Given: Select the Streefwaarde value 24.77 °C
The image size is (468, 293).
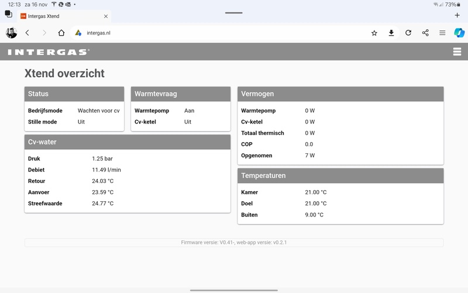Looking at the screenshot, I should [x=103, y=204].
